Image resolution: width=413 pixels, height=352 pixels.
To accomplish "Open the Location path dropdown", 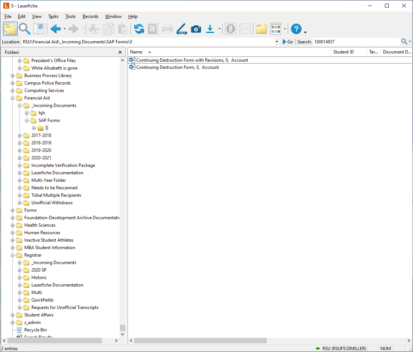I will click(277, 42).
